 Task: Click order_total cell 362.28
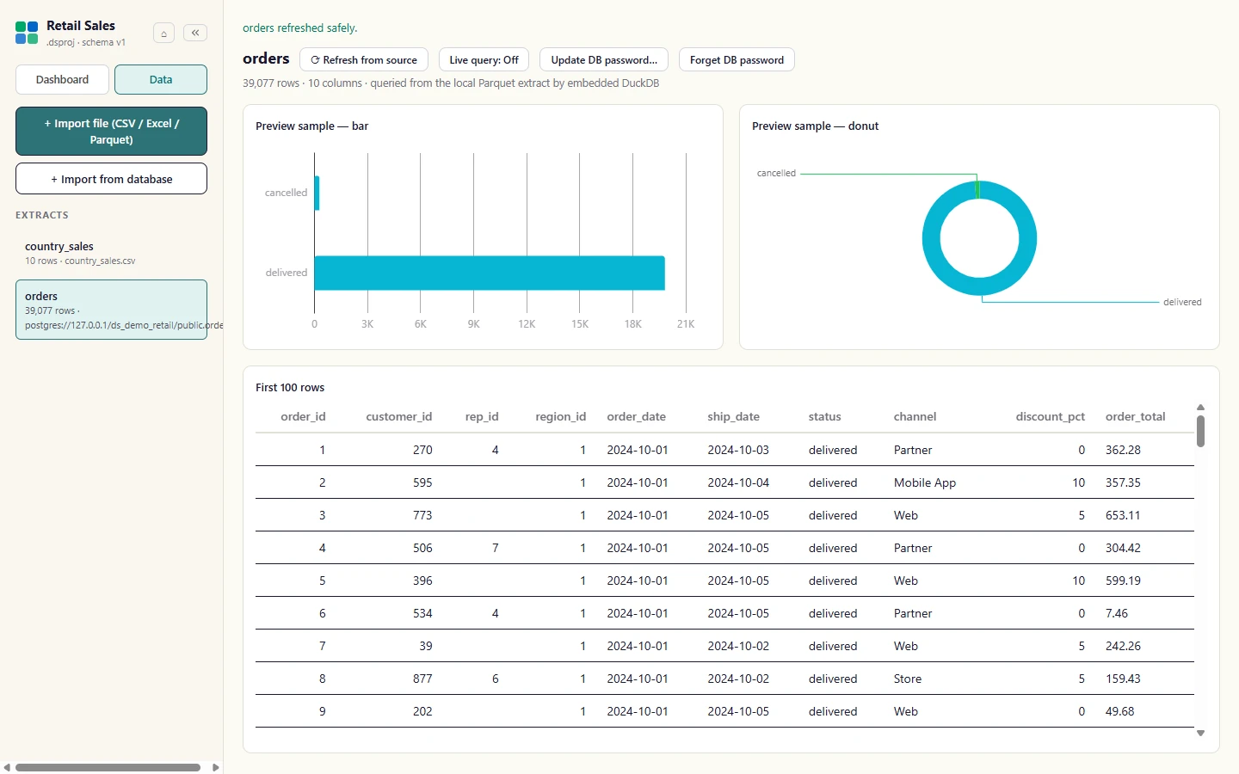click(1123, 450)
